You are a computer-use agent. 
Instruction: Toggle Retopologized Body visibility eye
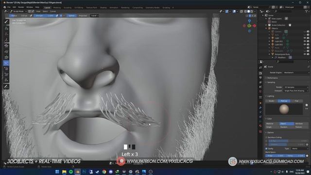(305, 54)
